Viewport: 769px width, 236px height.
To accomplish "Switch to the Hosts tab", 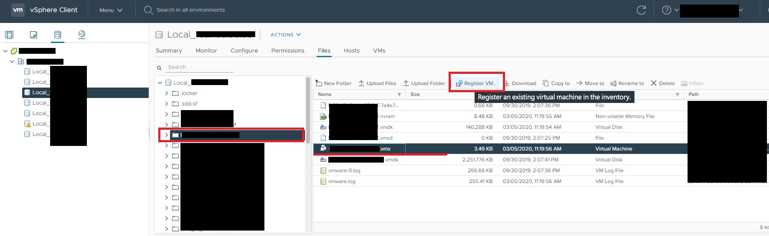I will pyautogui.click(x=352, y=50).
